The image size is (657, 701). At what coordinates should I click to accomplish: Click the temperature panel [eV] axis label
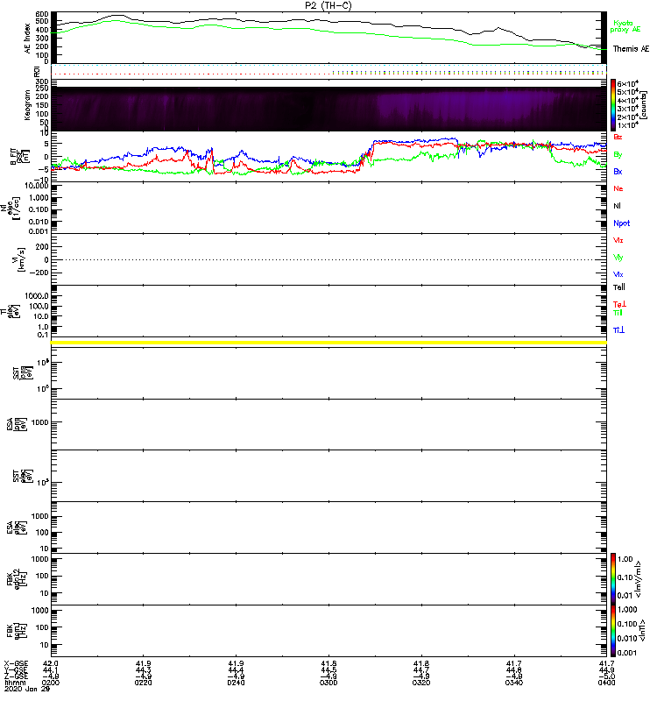(x=10, y=311)
